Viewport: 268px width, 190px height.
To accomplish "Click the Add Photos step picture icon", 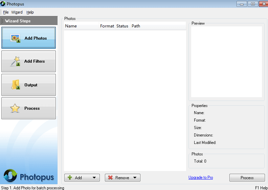I will click(15, 38).
